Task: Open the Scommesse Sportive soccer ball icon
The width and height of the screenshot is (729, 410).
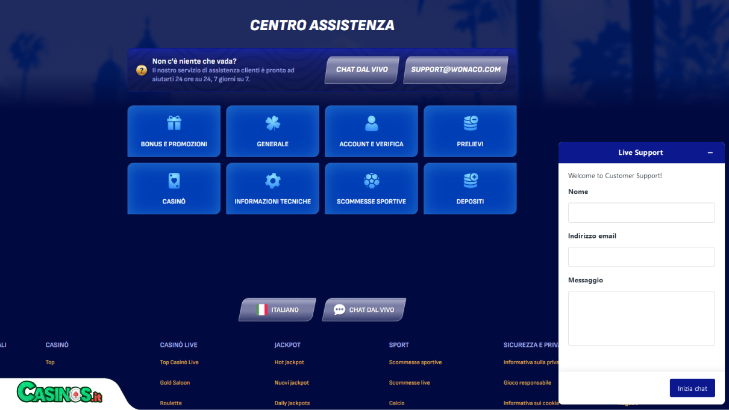Action: 372,181
